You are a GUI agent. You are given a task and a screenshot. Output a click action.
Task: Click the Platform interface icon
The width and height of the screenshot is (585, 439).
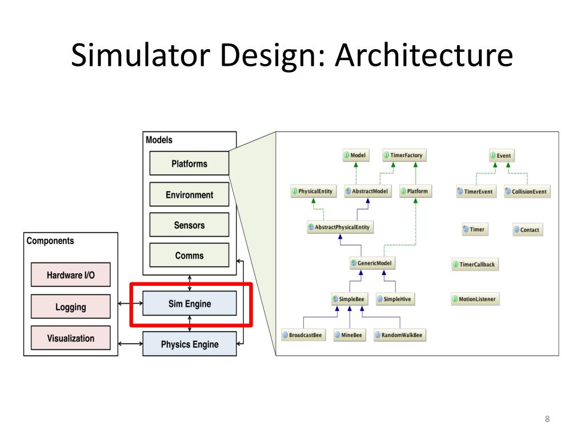pos(403,191)
